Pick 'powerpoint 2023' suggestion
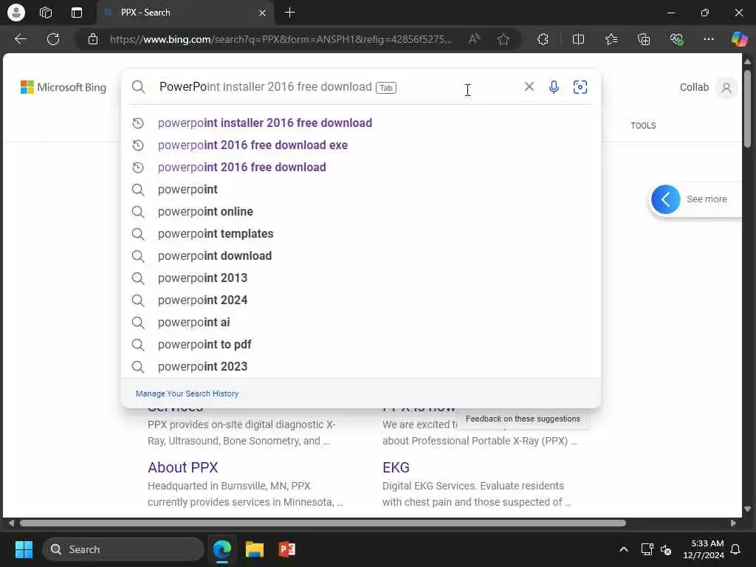The width and height of the screenshot is (756, 567). click(360, 367)
